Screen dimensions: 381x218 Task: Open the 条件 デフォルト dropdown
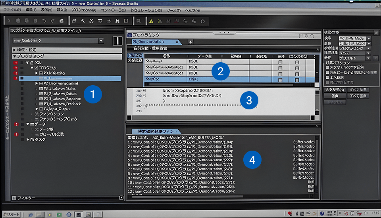coord(368,58)
